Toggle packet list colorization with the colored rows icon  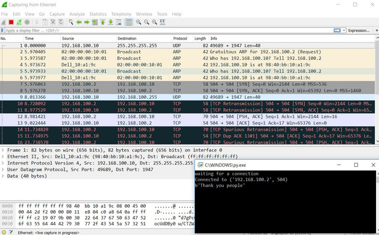click(x=129, y=22)
